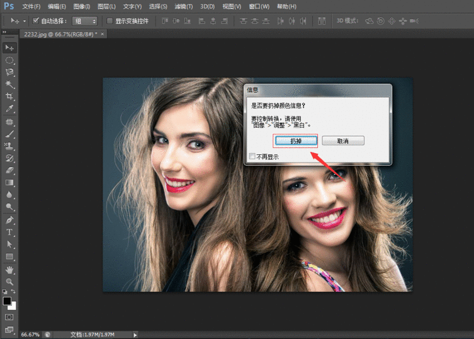Check the 不再显示 checkbox in dialog
Viewport: 474px width, 339px height.
tap(252, 156)
